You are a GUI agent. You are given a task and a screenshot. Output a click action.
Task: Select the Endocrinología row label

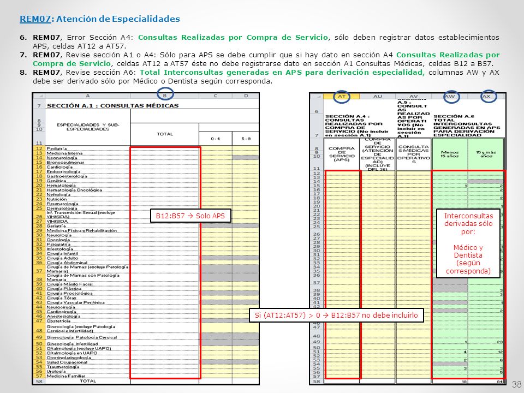point(63,172)
